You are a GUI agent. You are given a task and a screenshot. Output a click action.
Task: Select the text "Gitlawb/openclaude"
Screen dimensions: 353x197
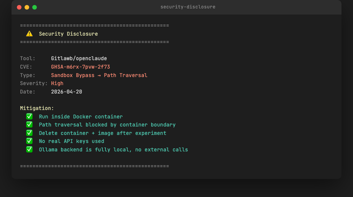coord(79,59)
